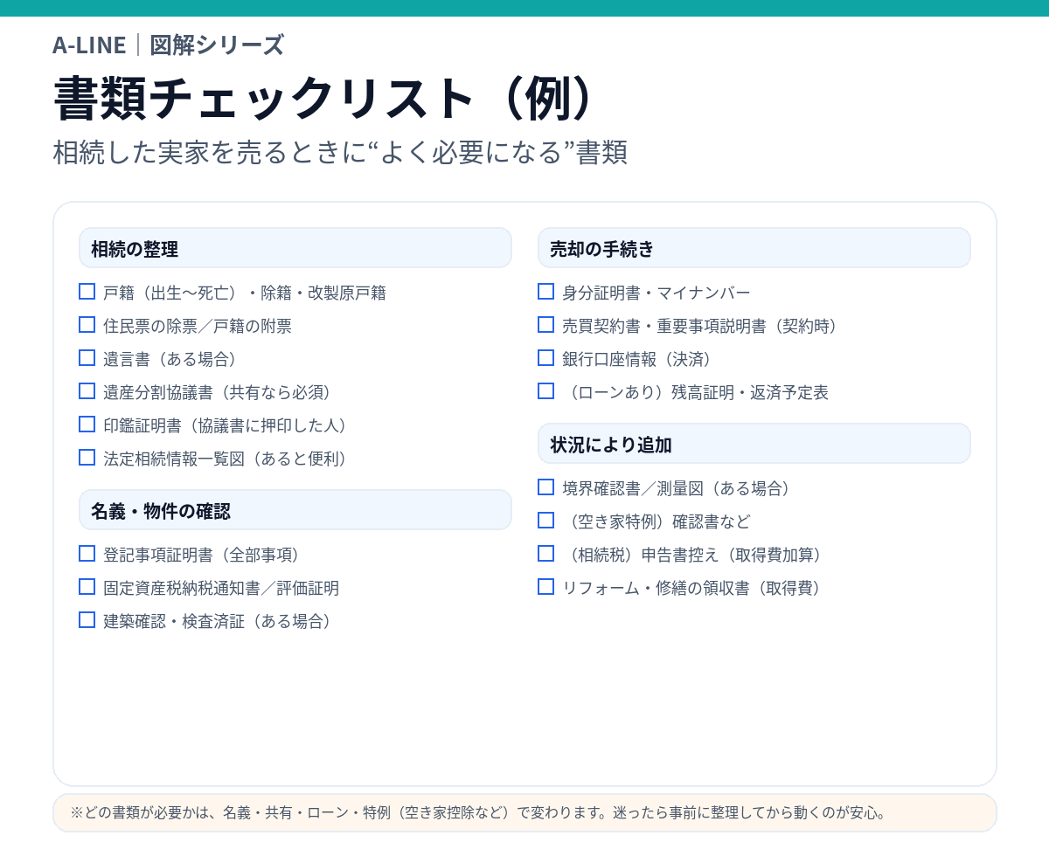Select the 売却の手続き section header
The height and width of the screenshot is (856, 1049).
(754, 248)
